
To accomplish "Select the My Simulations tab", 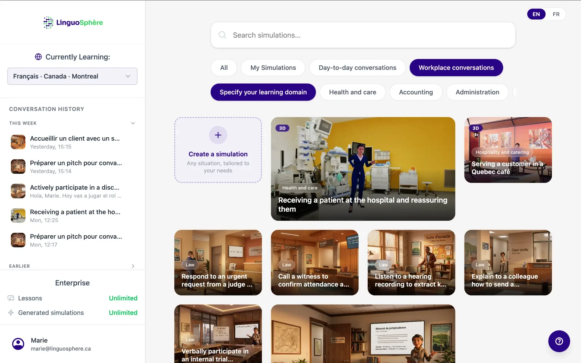I will [273, 68].
